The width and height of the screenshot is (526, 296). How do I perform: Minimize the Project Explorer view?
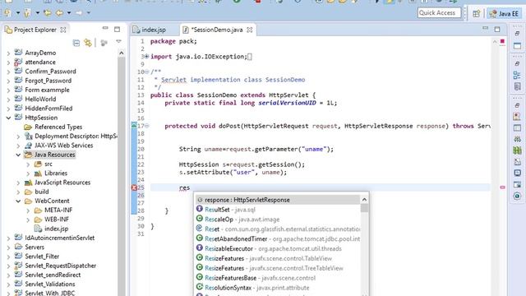tap(105, 28)
